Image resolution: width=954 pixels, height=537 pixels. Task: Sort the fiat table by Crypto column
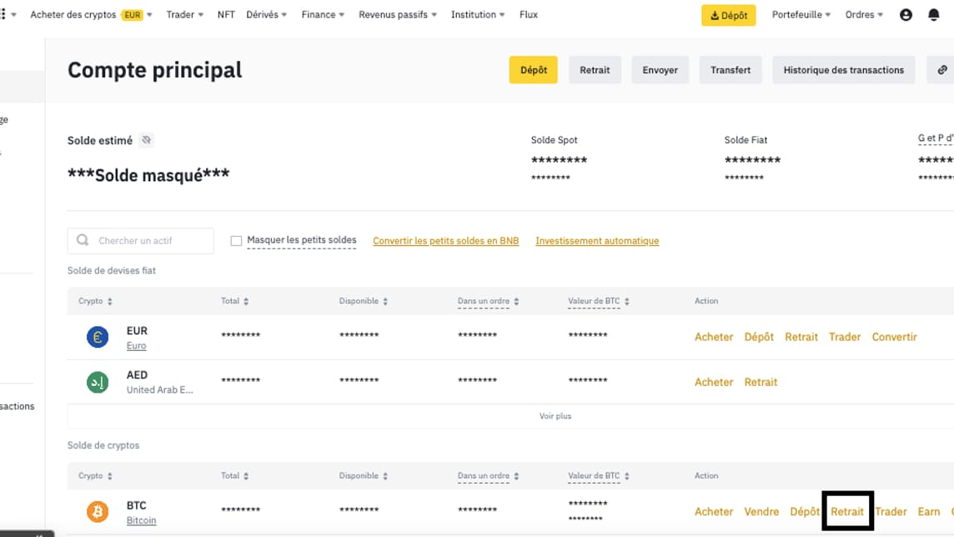[x=109, y=301]
